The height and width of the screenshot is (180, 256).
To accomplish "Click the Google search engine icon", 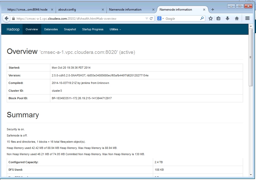I will 159,18.
